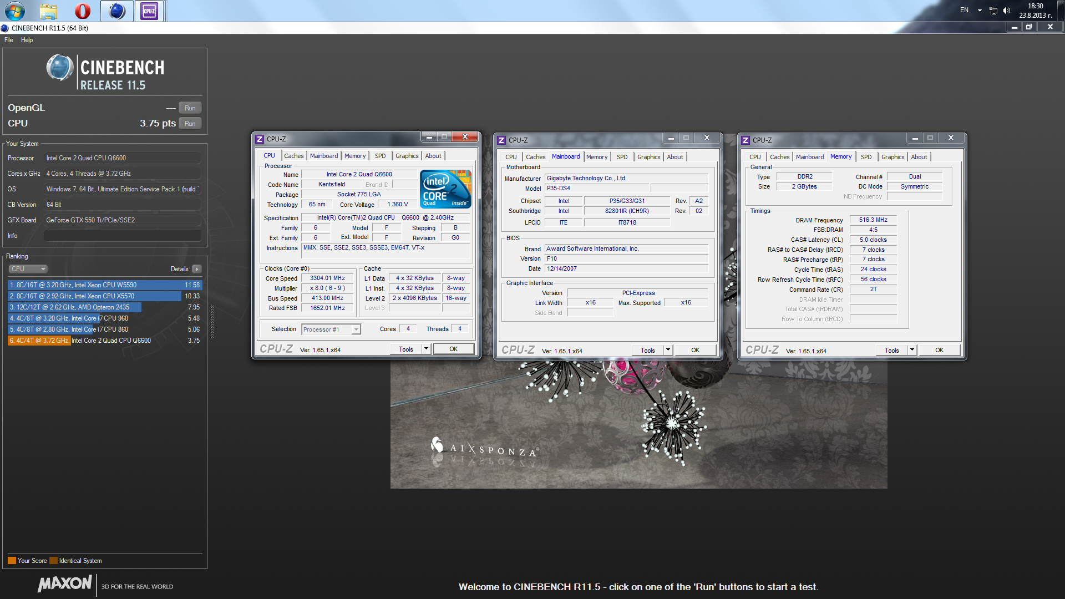Click the network icon in the system tray
This screenshot has height=599, width=1065.
point(993,11)
